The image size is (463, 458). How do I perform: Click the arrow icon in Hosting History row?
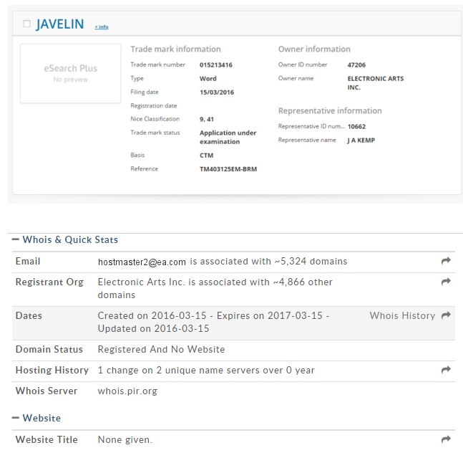tap(446, 369)
